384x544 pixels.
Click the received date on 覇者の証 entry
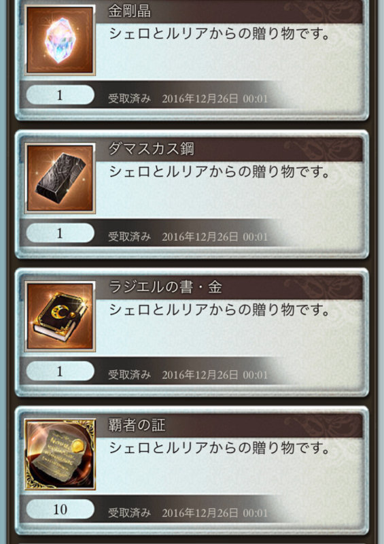click(215, 513)
